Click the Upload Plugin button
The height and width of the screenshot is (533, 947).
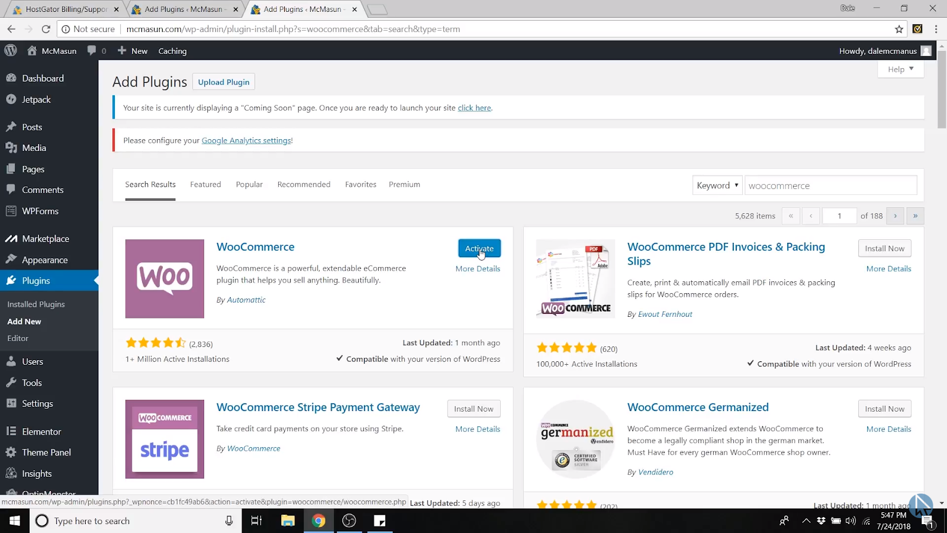(224, 82)
